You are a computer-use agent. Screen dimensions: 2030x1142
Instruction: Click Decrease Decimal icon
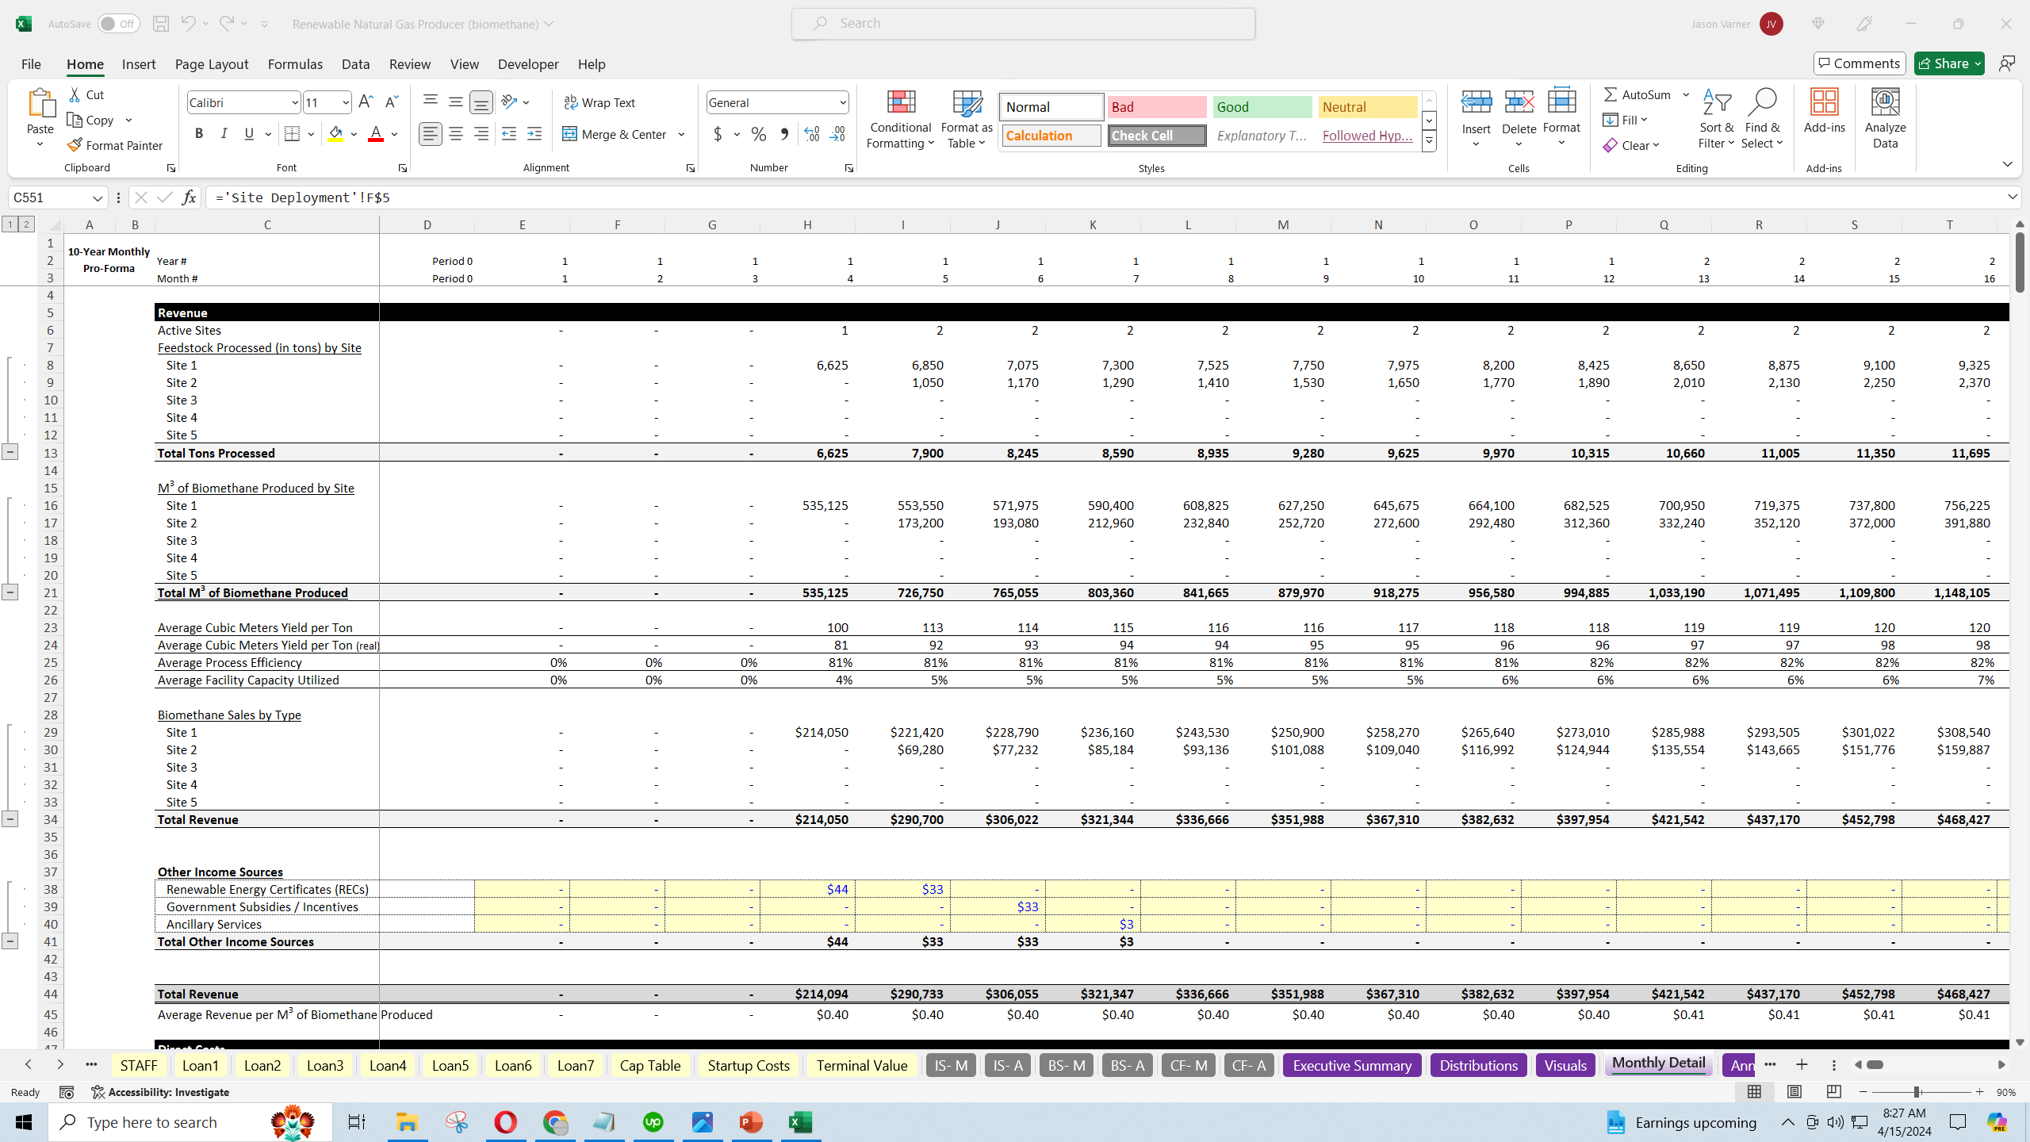837,134
